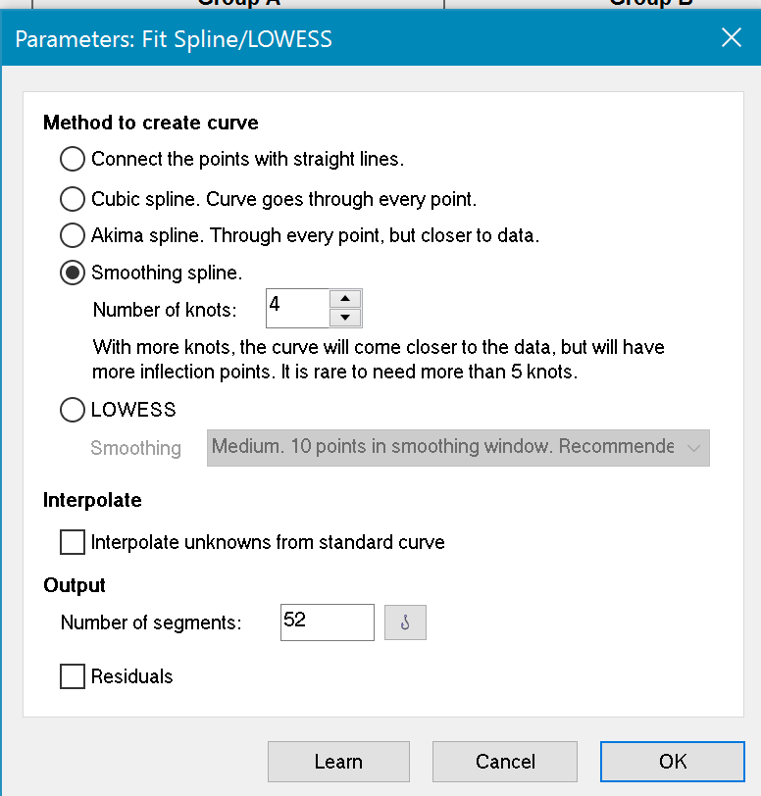
Task: Confirm parameters with OK
Action: (x=672, y=761)
